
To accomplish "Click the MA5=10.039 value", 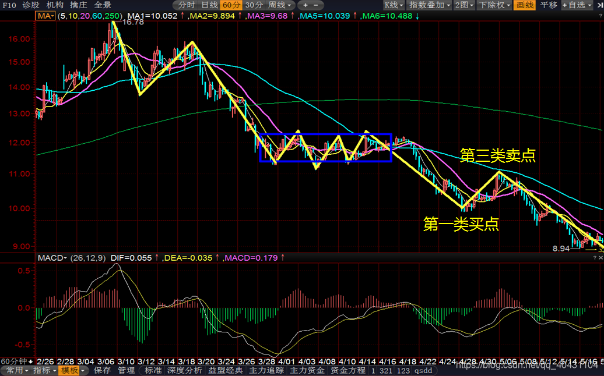I will click(325, 16).
